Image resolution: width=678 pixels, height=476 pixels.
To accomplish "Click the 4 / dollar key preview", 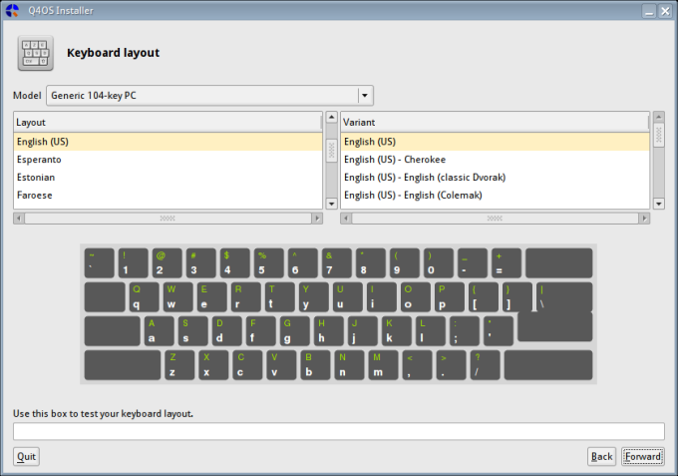I will tap(234, 262).
